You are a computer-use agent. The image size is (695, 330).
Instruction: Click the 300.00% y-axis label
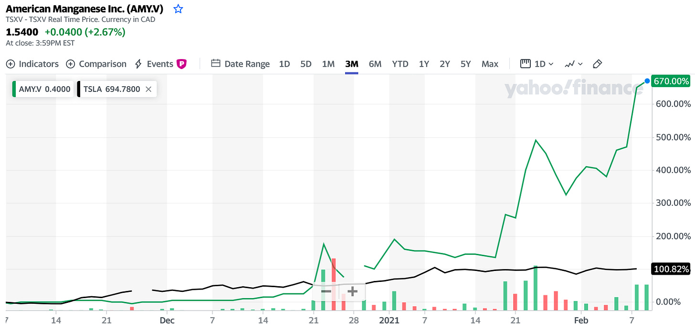[673, 203]
